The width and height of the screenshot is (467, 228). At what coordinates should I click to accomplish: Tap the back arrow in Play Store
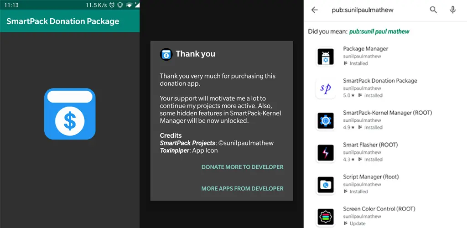315,10
